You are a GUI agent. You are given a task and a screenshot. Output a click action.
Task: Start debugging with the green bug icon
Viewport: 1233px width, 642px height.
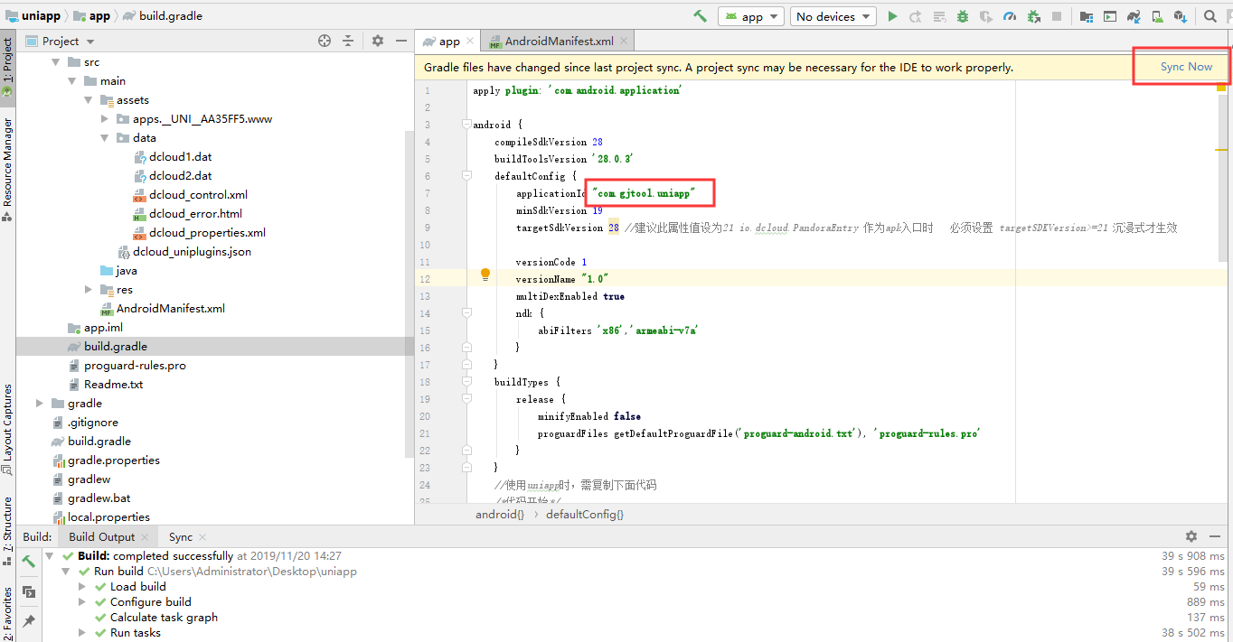tap(963, 16)
